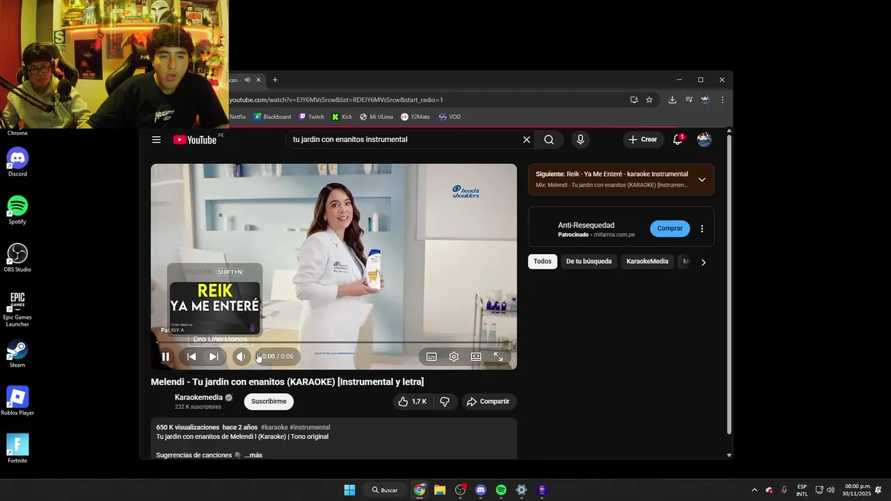Open the Chrome three-dot menu
The height and width of the screenshot is (501, 891).
[722, 100]
